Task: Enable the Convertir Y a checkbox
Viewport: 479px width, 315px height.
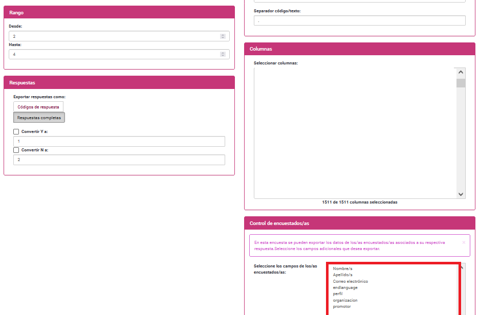Action: point(16,132)
